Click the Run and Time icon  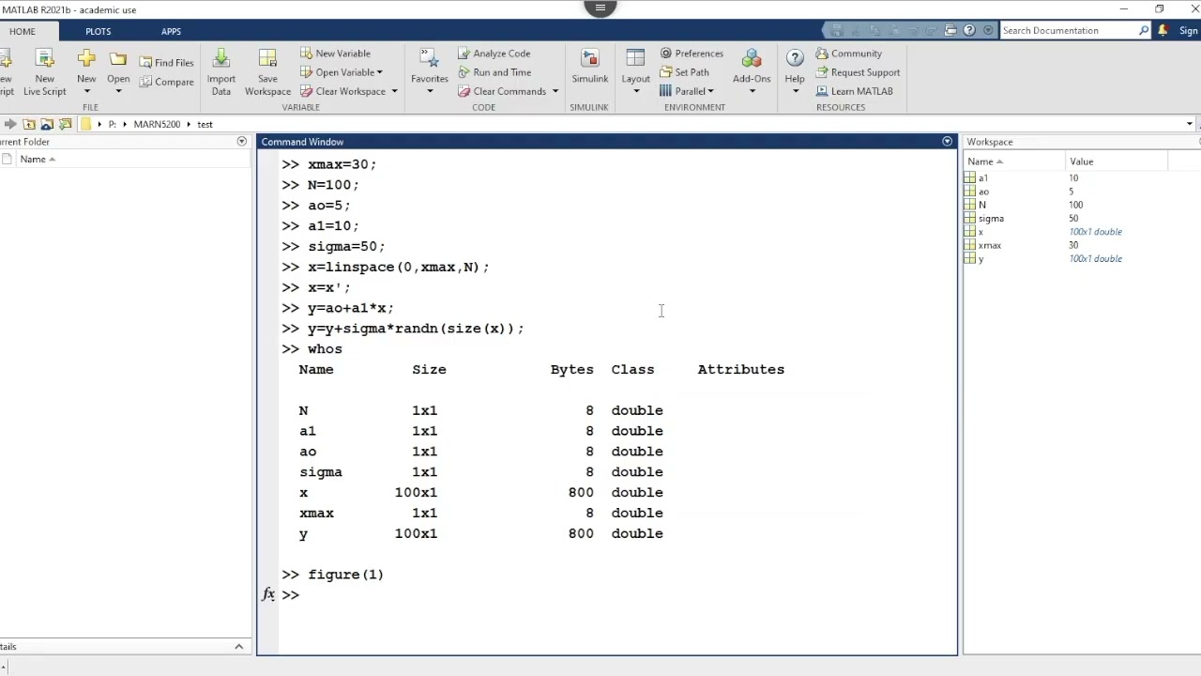coord(464,72)
